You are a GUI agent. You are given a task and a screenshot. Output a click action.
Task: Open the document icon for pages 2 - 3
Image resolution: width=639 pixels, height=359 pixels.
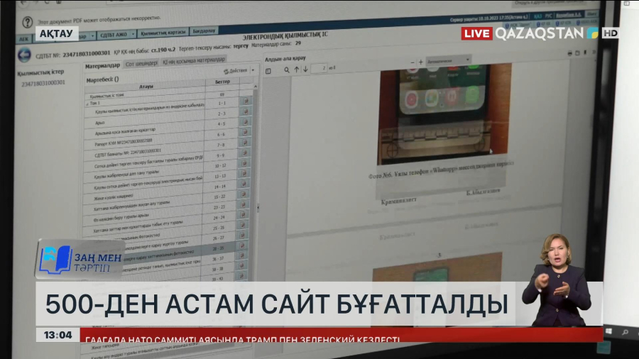coord(246,111)
